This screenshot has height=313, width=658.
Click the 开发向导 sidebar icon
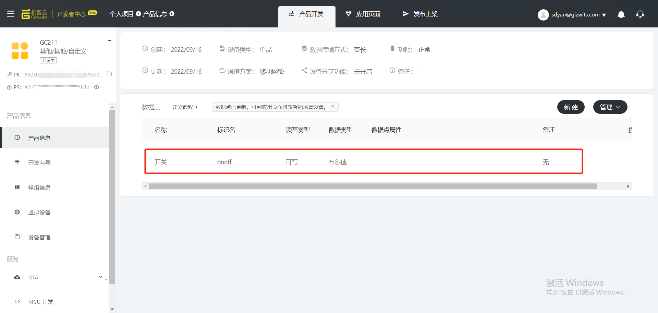click(17, 162)
